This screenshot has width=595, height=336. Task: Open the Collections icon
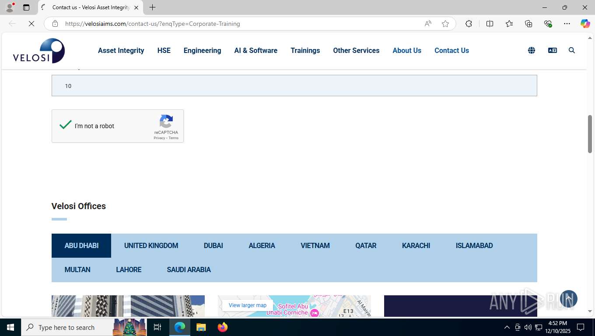pyautogui.click(x=528, y=24)
